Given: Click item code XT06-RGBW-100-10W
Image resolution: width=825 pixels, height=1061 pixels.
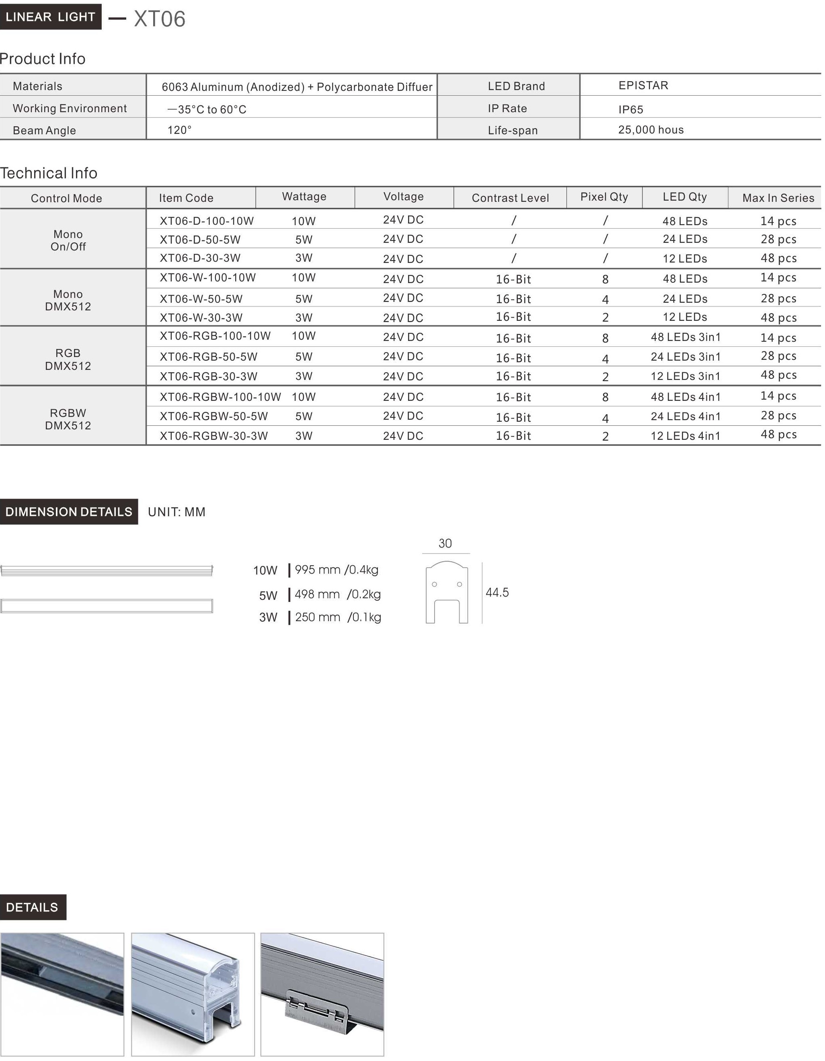Looking at the screenshot, I should click(x=220, y=397).
